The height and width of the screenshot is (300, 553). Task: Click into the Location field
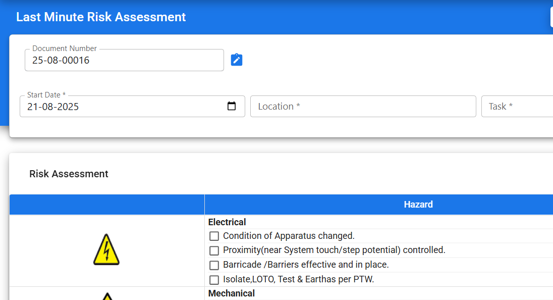[x=363, y=107]
